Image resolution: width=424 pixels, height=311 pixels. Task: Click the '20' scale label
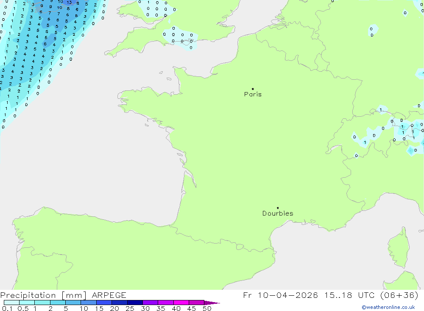[114, 308]
